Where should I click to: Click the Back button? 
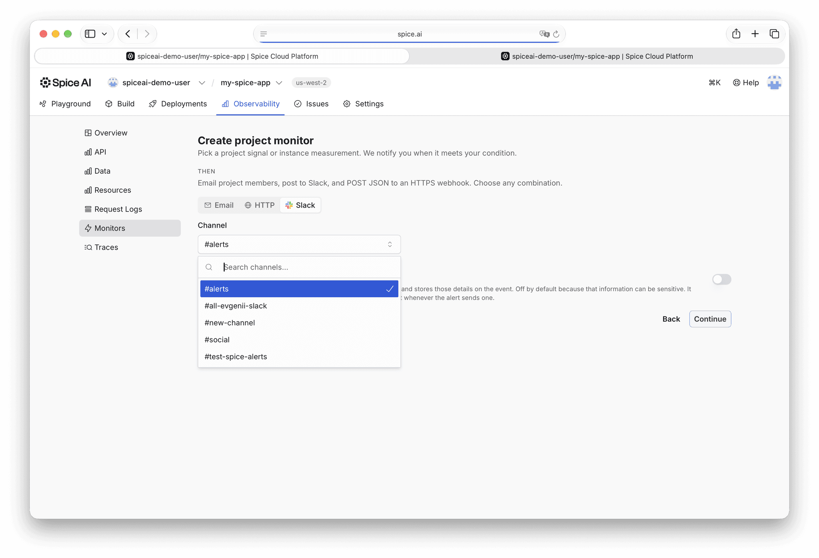point(671,319)
